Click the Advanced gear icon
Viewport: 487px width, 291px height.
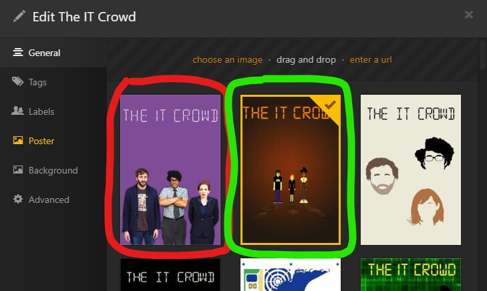click(18, 199)
